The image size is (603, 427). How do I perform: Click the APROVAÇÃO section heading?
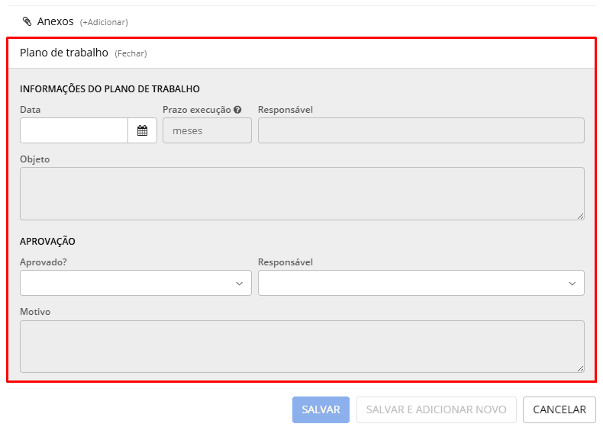pyautogui.click(x=47, y=241)
